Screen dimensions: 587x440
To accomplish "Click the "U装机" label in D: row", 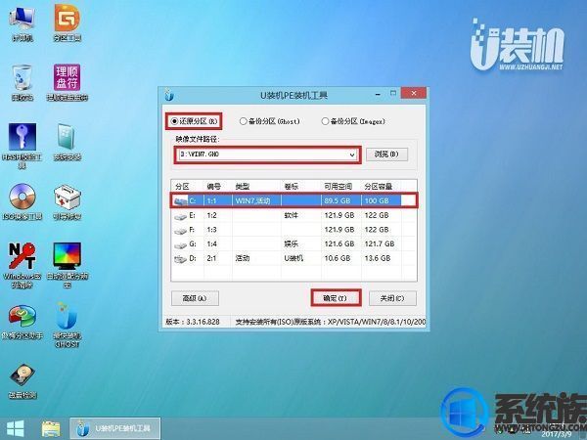I will click(x=293, y=258).
